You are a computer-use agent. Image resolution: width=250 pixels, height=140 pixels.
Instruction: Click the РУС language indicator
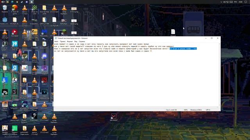pos(236,2)
